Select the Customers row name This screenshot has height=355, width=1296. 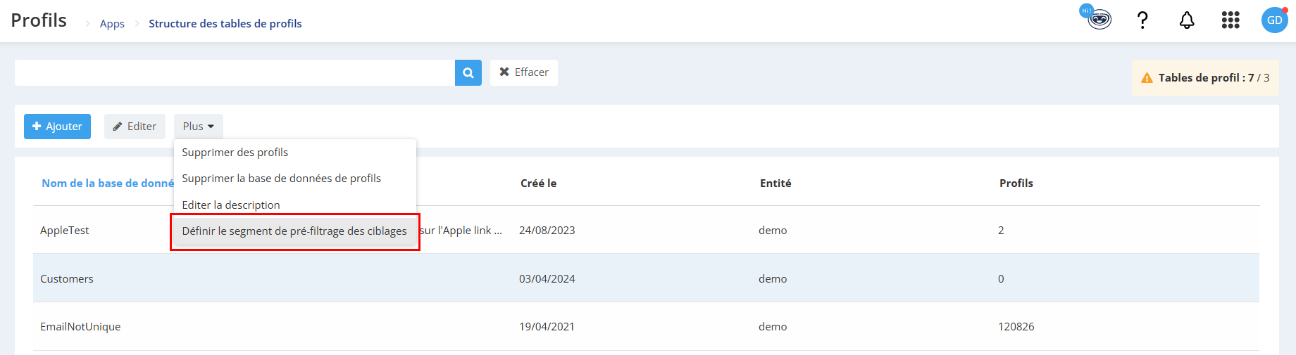tap(67, 279)
